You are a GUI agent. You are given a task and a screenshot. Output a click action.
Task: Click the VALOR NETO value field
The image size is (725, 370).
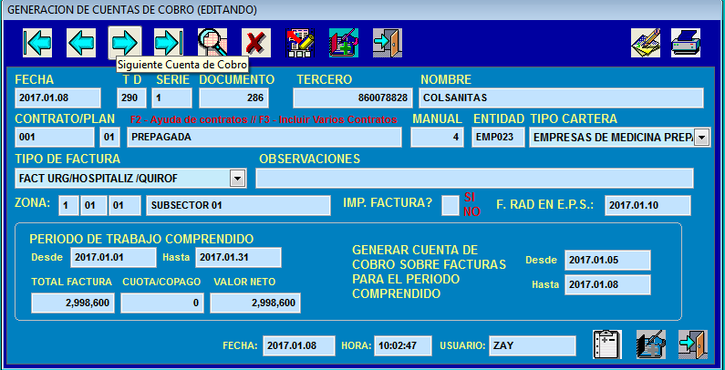255,303
